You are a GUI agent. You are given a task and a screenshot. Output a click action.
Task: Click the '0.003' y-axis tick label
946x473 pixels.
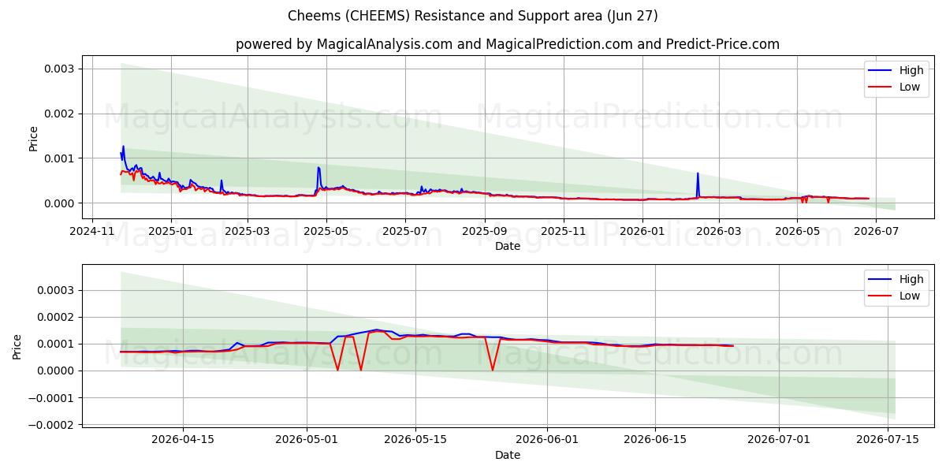pyautogui.click(x=60, y=69)
